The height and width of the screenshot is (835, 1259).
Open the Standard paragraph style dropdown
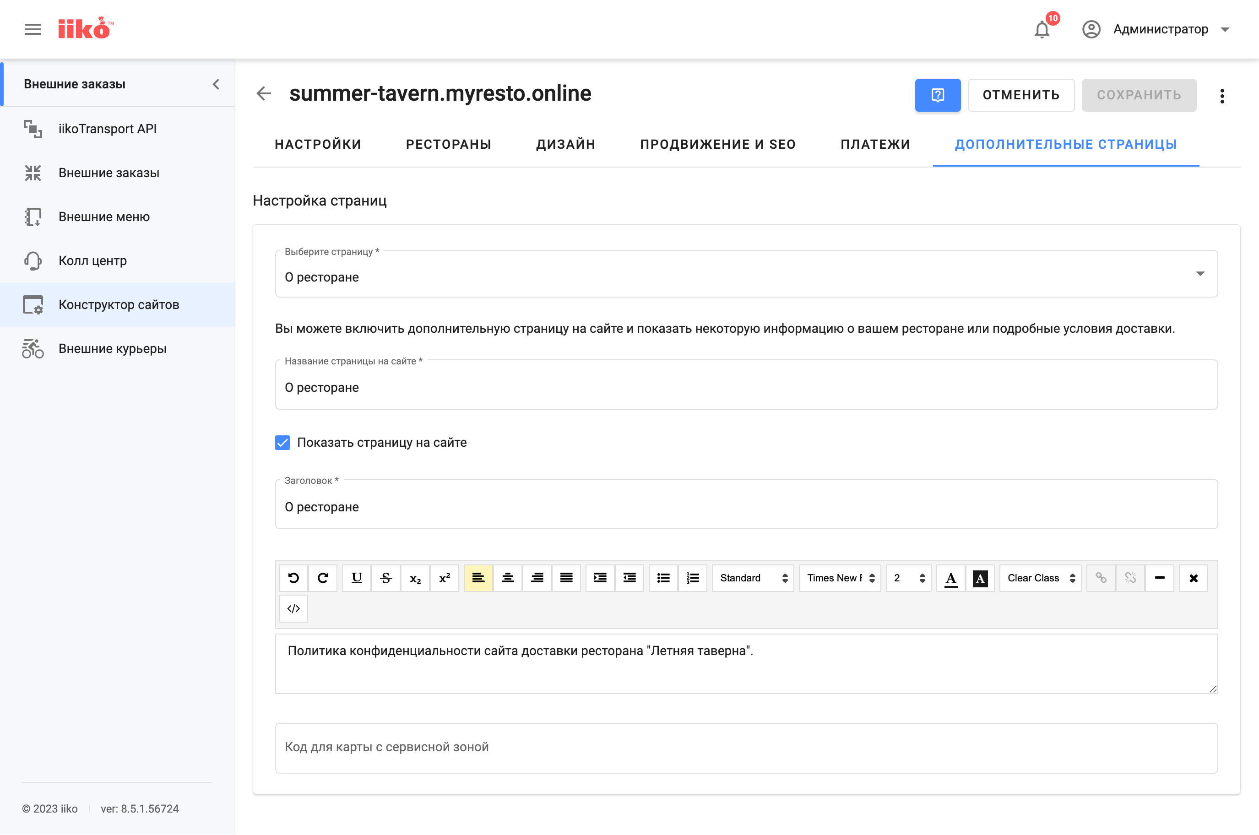(753, 578)
